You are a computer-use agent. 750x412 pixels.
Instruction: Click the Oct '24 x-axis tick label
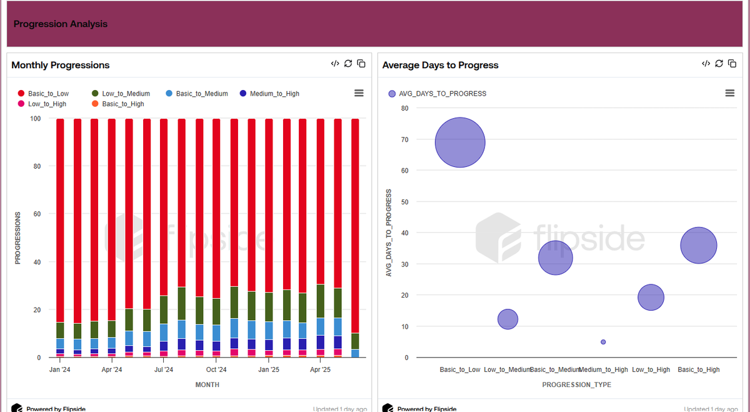pyautogui.click(x=216, y=369)
